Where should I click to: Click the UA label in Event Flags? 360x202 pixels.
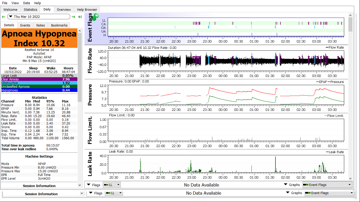pyautogui.click(x=104, y=31)
